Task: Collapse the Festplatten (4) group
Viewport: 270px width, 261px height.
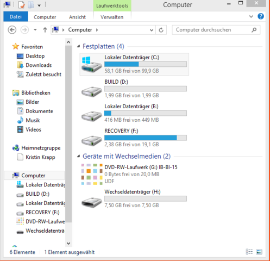Action: (x=78, y=46)
